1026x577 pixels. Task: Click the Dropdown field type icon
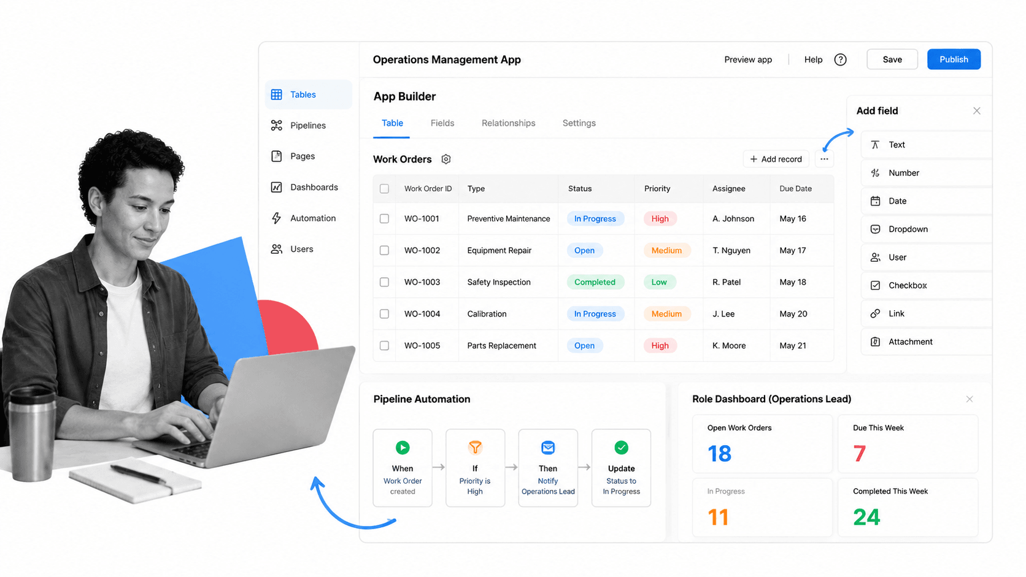coord(876,229)
